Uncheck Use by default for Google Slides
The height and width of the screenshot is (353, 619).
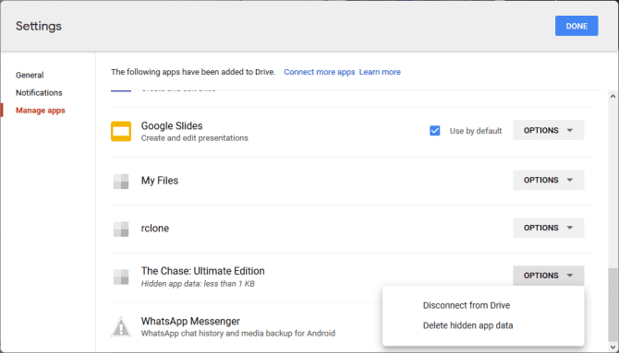[434, 130]
